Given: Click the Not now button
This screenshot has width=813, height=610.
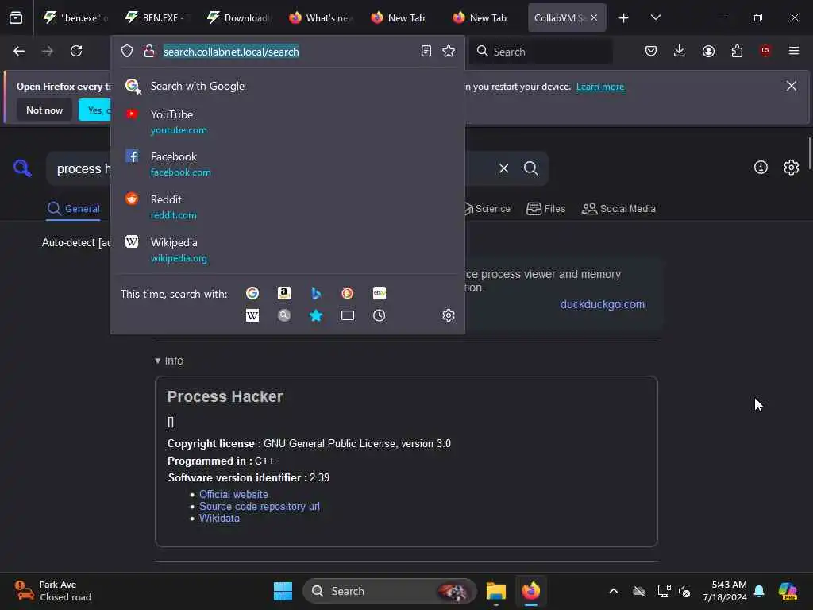Looking at the screenshot, I should [44, 110].
